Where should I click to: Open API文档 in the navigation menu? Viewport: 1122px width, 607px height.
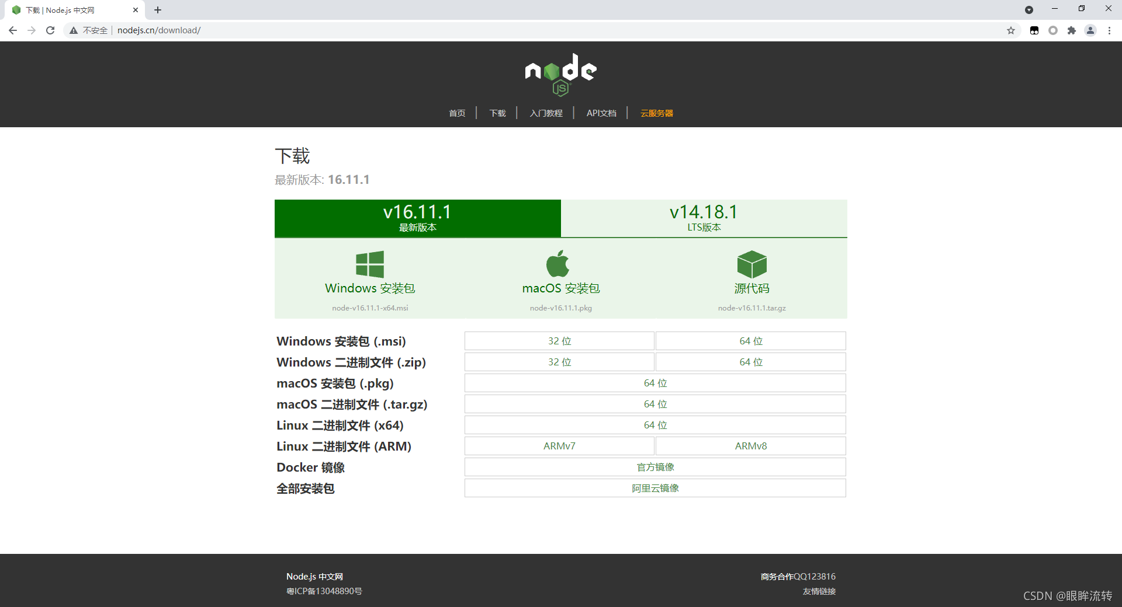(601, 113)
